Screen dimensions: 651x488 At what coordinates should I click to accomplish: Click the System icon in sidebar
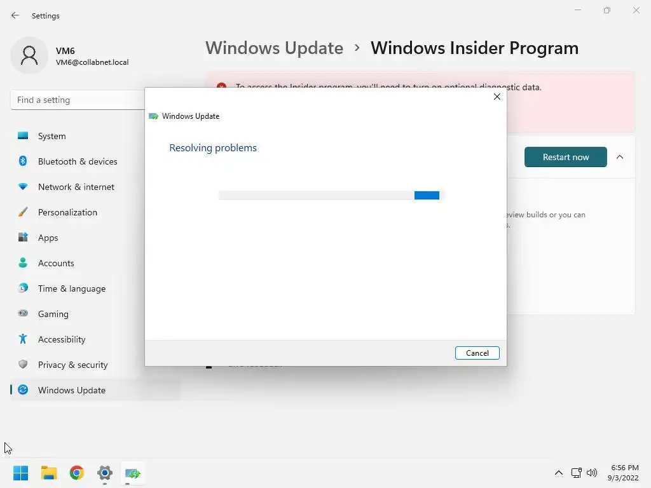pyautogui.click(x=23, y=136)
